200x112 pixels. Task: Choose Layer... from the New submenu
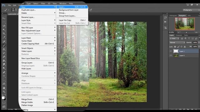coord(72,7)
